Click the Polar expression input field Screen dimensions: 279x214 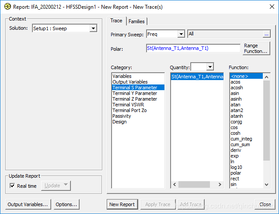(x=193, y=48)
